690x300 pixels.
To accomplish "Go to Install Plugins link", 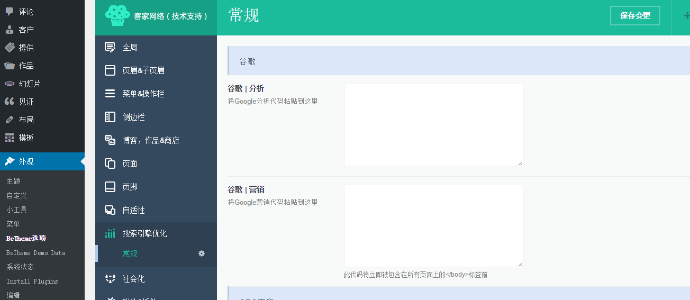I will click(32, 281).
